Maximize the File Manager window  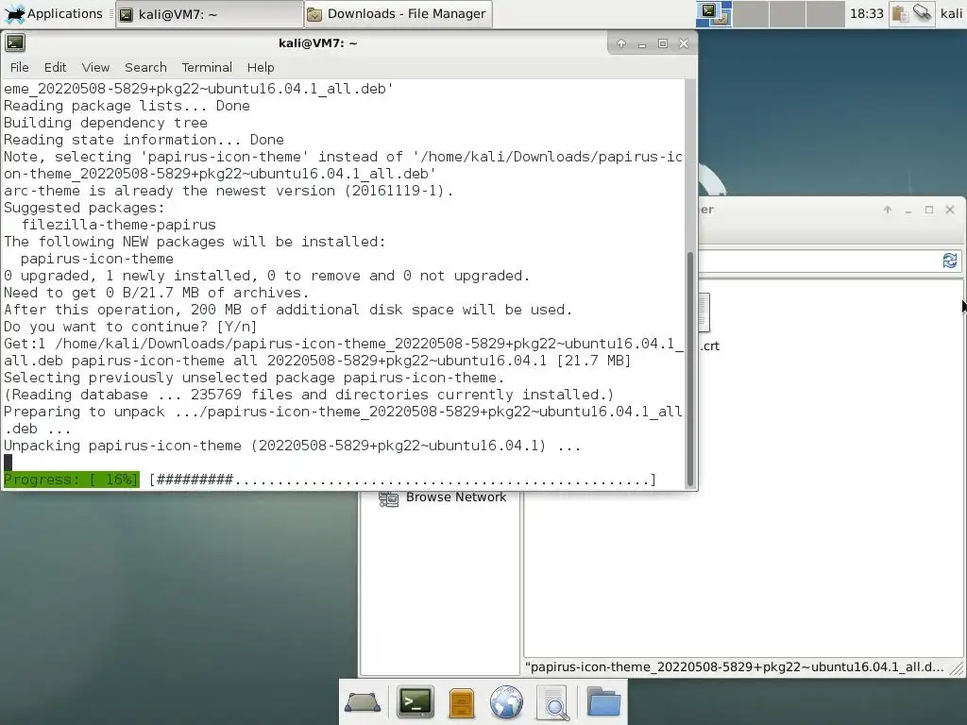point(929,210)
